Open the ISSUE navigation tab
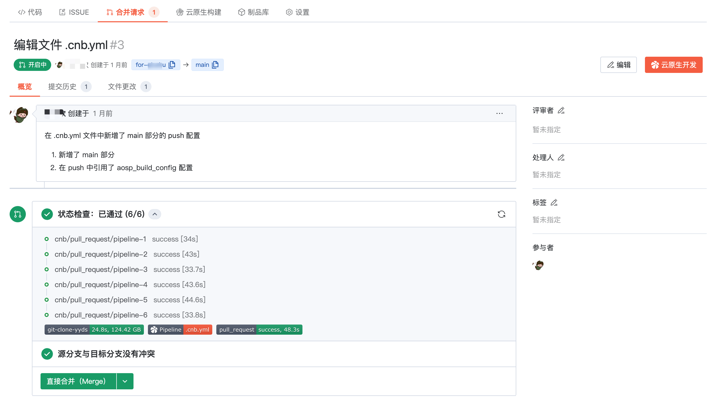This screenshot has width=726, height=402. [74, 12]
